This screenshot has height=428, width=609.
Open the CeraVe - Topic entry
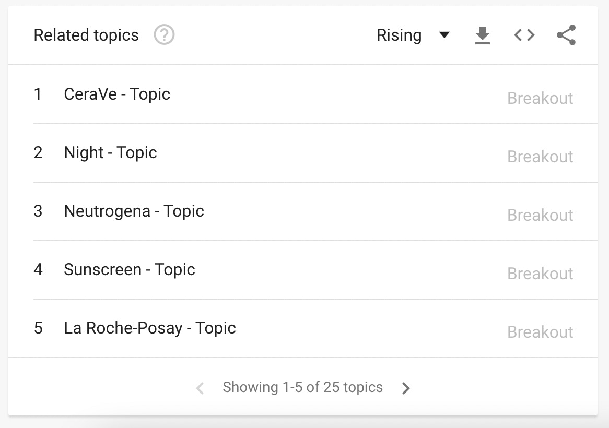pyautogui.click(x=117, y=94)
